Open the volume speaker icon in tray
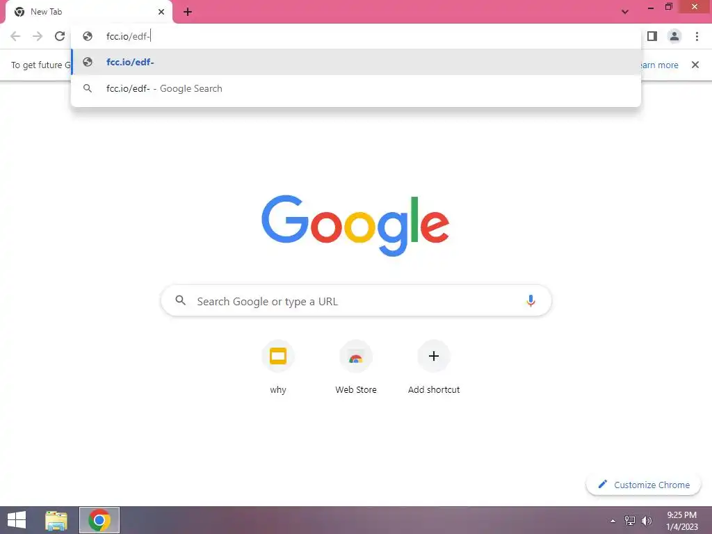Image resolution: width=712 pixels, height=534 pixels. click(646, 520)
